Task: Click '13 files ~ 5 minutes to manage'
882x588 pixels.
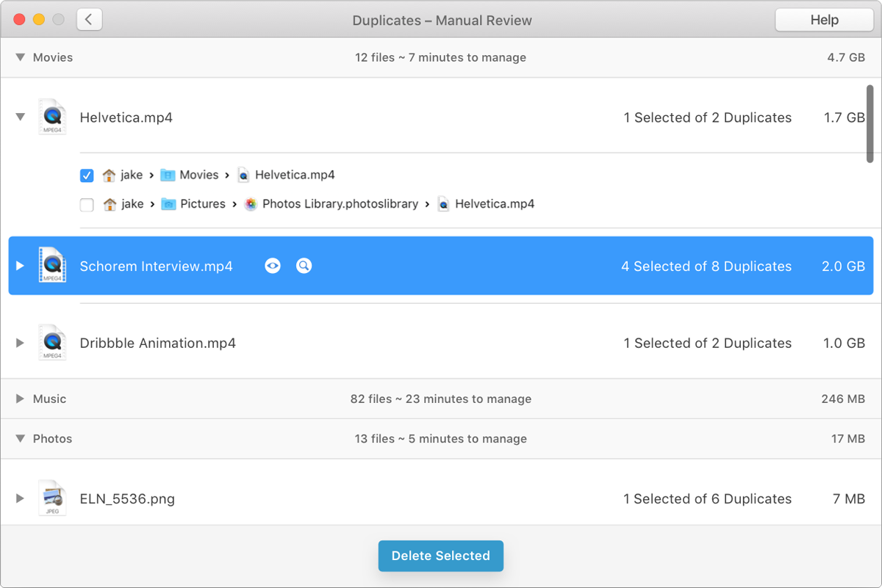Action: (440, 438)
